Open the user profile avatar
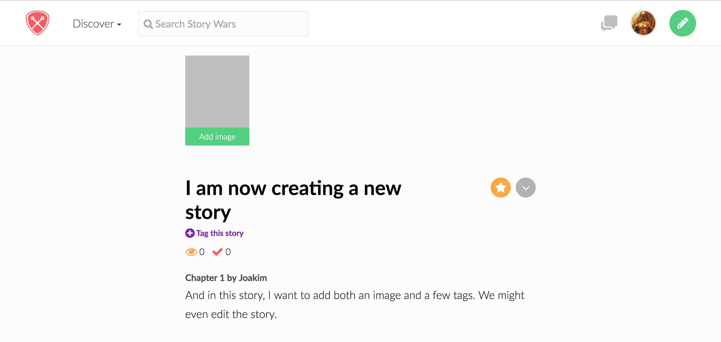Viewport: 721px width, 342px height. (x=643, y=23)
